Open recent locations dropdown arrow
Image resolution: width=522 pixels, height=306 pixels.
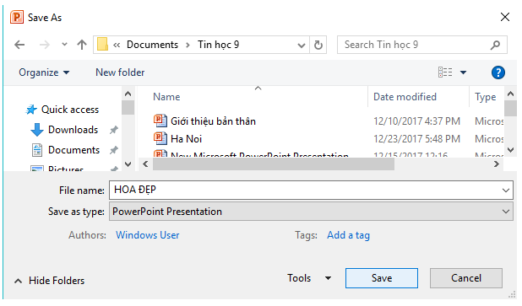[x=64, y=44]
